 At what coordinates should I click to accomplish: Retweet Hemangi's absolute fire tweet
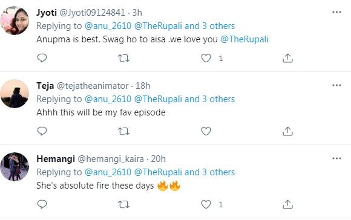[123, 204]
